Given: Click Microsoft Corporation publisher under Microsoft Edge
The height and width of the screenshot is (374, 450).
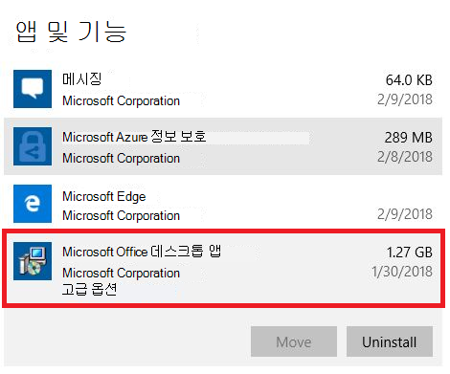Looking at the screenshot, I should 121,215.
